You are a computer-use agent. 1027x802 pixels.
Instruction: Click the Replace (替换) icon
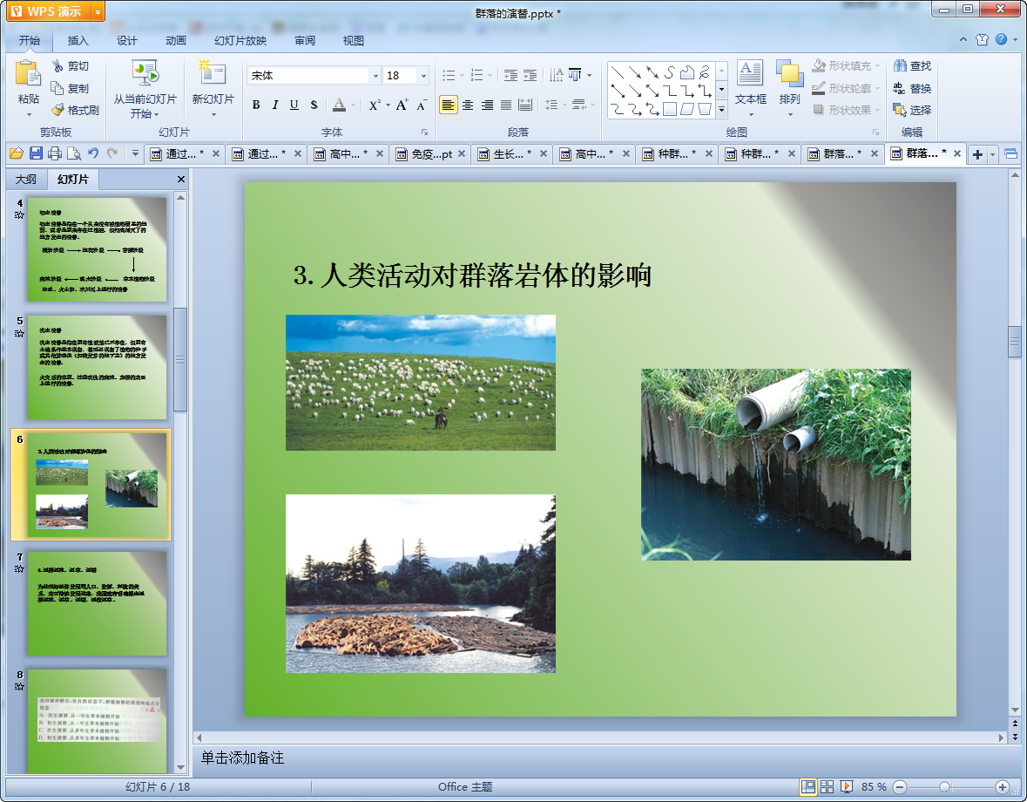899,88
